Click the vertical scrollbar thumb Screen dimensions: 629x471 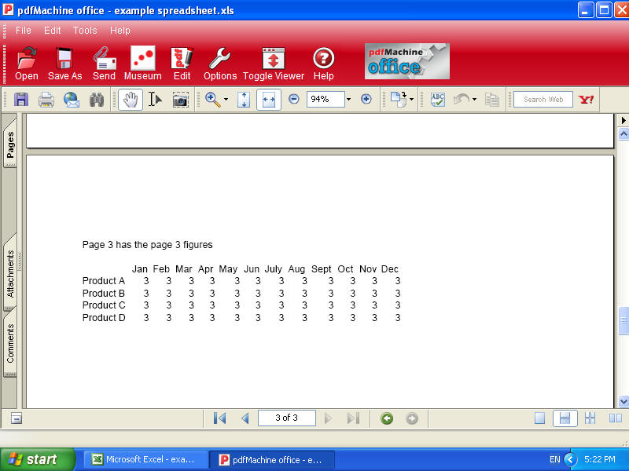click(x=623, y=320)
